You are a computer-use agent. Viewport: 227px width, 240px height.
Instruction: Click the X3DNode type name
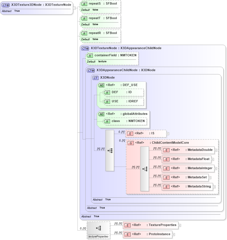107,77
